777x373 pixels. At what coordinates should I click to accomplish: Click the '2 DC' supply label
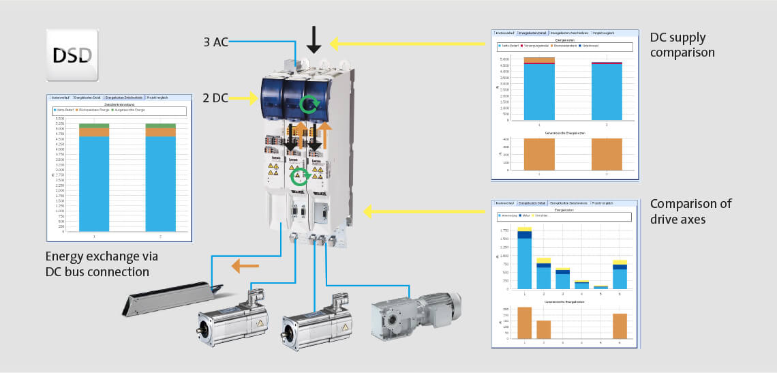[215, 98]
